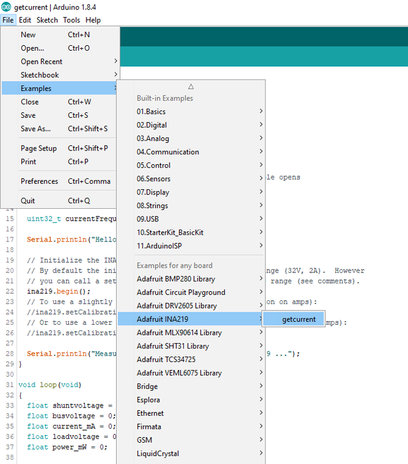This screenshot has height=464, width=408.
Task: Open Page Setup from File menu
Action: [59, 148]
